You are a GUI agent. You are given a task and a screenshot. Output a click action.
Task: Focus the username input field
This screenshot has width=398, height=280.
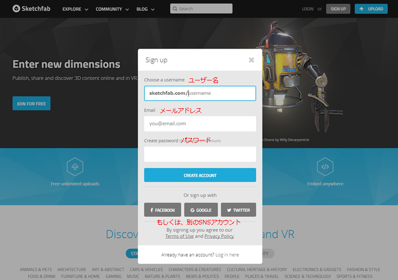(200, 93)
